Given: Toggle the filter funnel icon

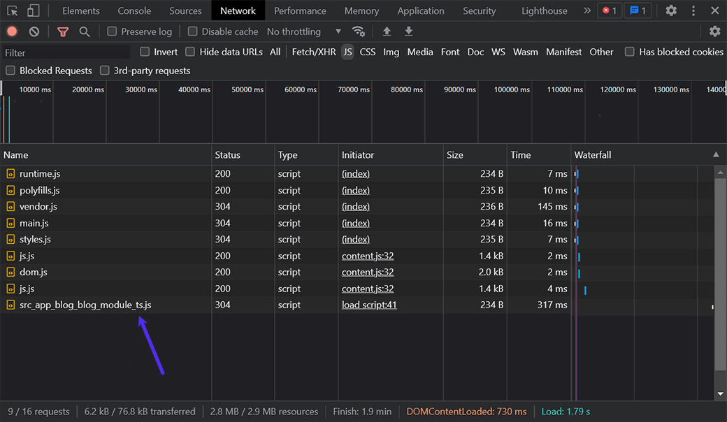Looking at the screenshot, I should pyautogui.click(x=63, y=31).
